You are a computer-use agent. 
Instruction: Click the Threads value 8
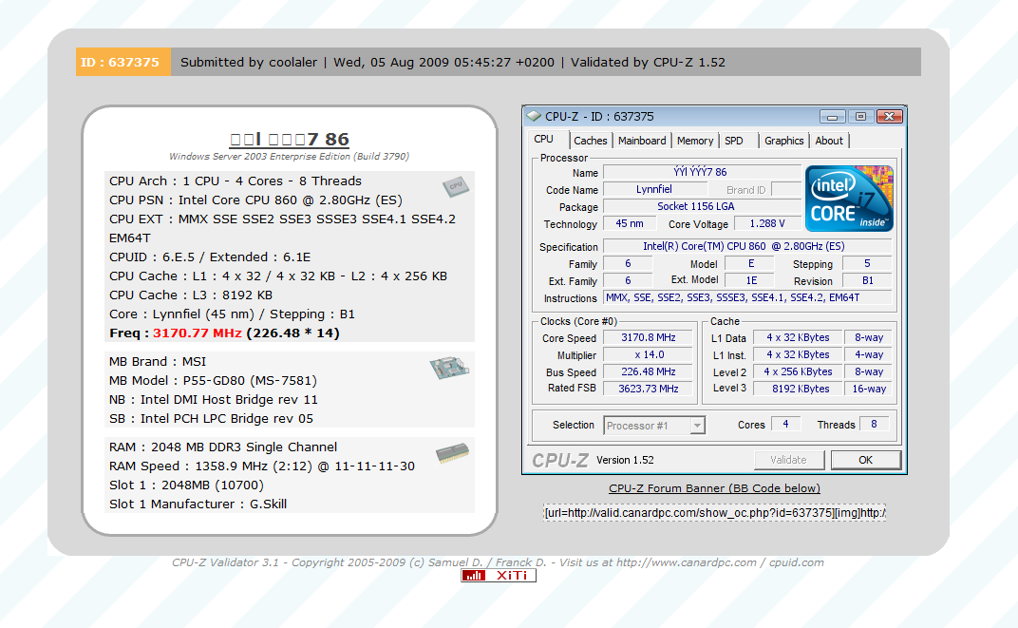874,424
